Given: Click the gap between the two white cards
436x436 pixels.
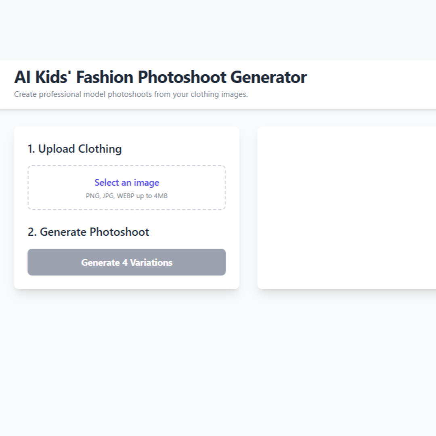Looking at the screenshot, I should coord(248,208).
